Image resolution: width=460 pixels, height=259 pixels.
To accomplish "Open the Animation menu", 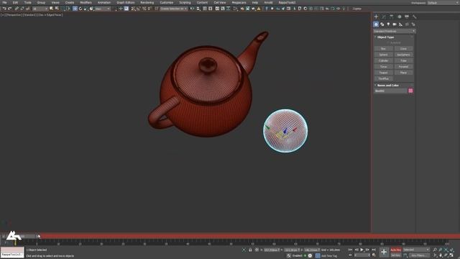I will (104, 3).
